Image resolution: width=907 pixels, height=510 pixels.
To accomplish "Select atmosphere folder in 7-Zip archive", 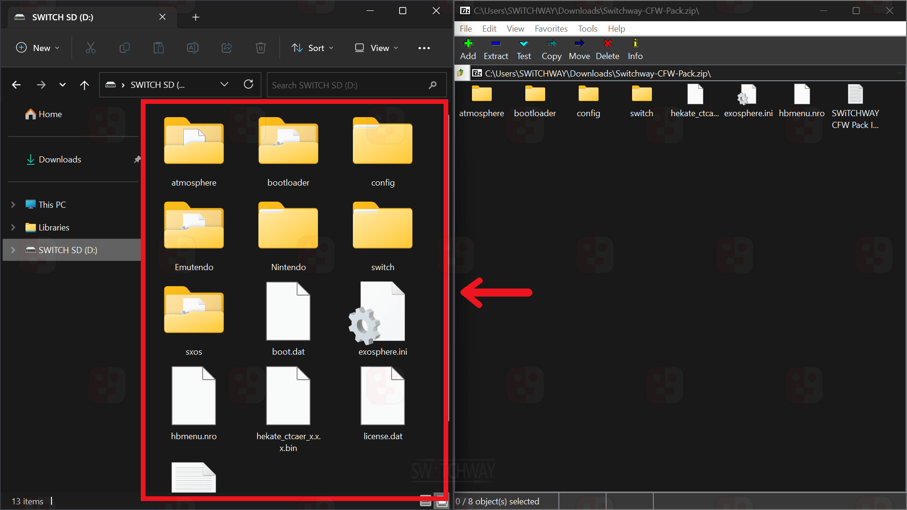I will click(481, 101).
